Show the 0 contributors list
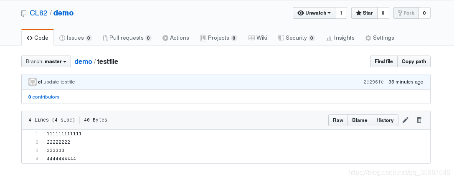 pos(44,97)
